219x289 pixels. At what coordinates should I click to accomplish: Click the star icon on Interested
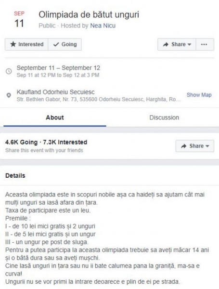pyautogui.click(x=13, y=44)
